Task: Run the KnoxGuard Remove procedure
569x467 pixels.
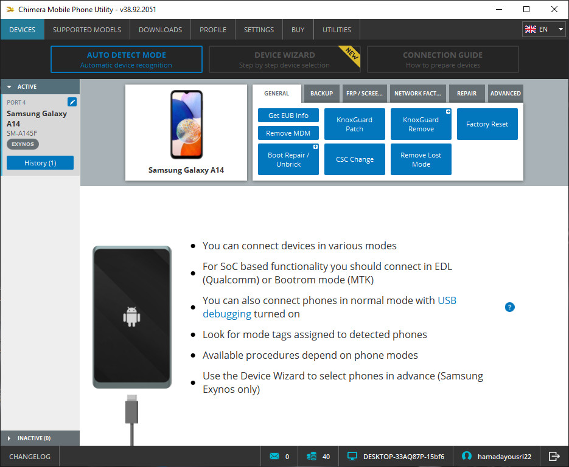Action: 421,124
